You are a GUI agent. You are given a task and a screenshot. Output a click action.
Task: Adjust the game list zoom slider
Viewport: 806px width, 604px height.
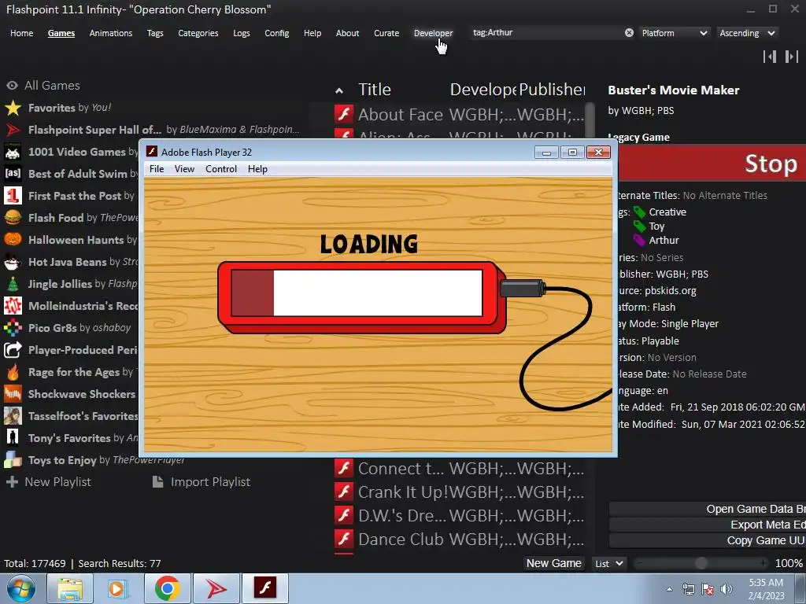701,563
